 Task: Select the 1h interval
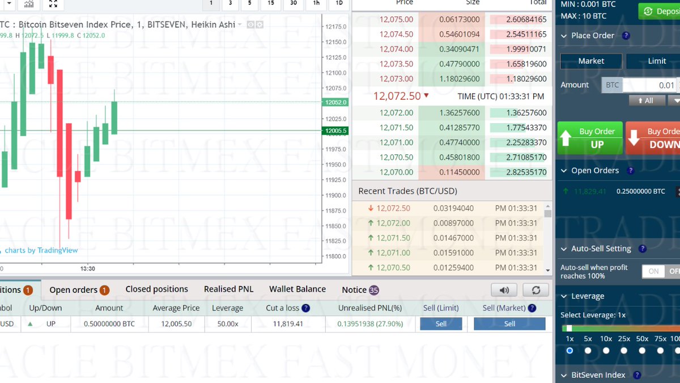coord(316,3)
